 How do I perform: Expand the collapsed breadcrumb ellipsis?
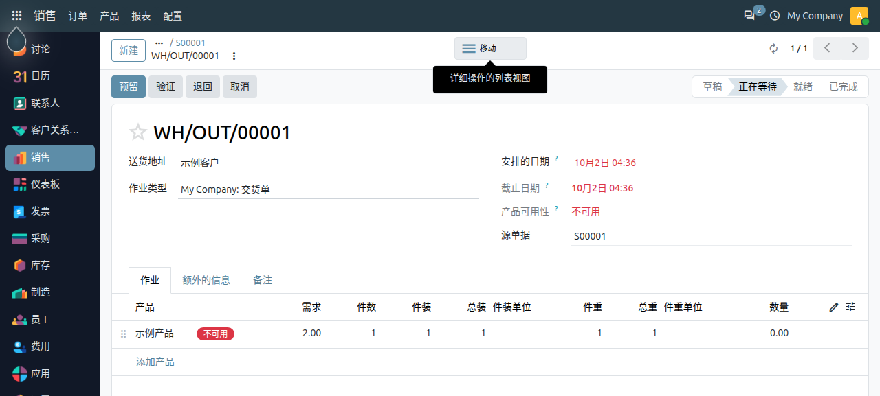(159, 43)
